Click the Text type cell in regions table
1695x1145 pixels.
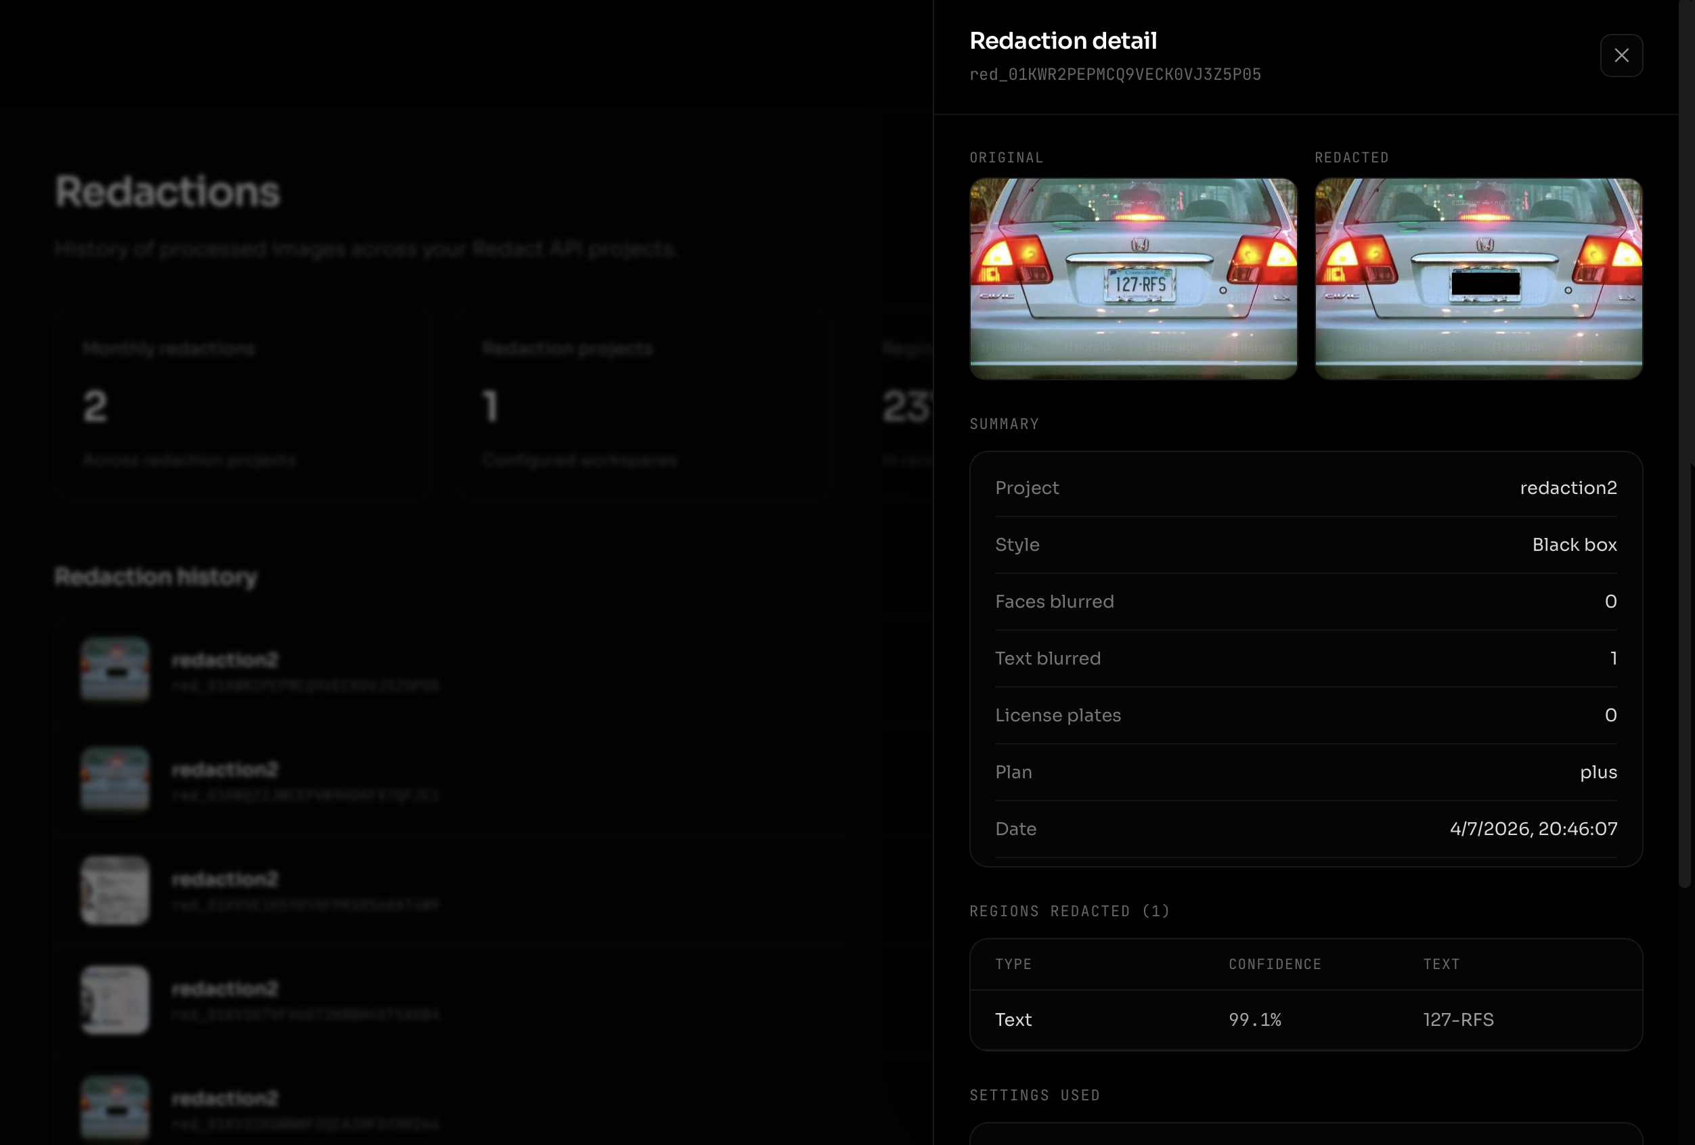(x=1013, y=1020)
